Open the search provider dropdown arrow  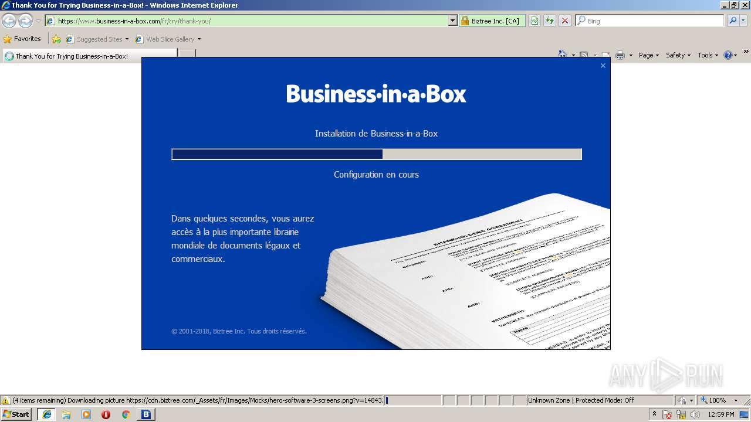tap(743, 21)
